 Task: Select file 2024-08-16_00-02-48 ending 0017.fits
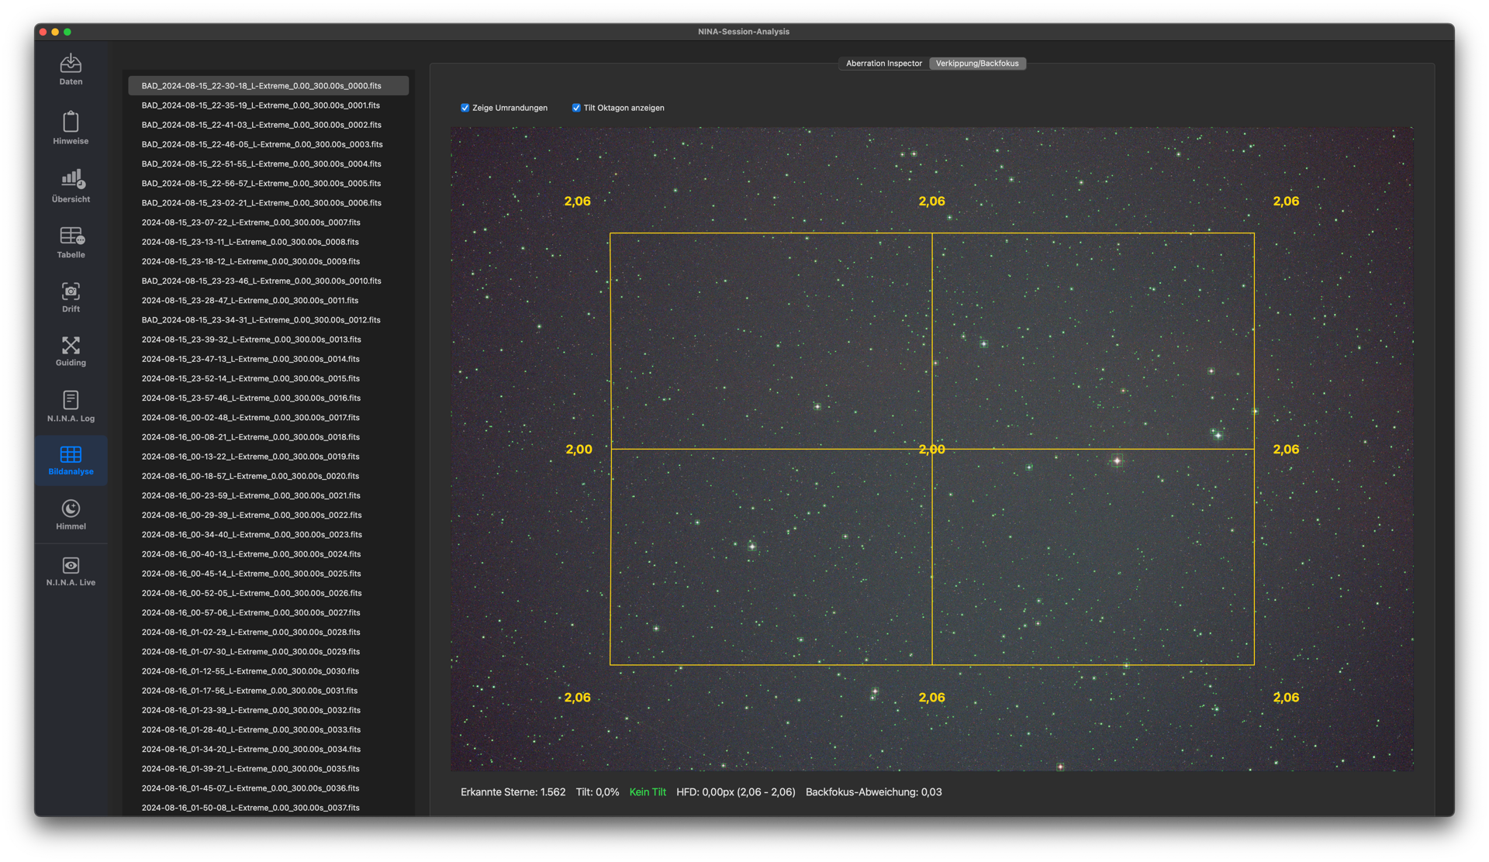click(x=250, y=418)
